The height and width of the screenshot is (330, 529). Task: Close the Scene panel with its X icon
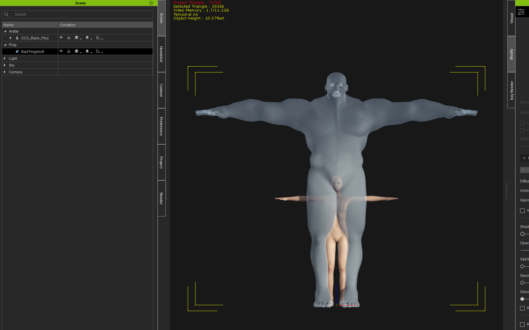151,3
